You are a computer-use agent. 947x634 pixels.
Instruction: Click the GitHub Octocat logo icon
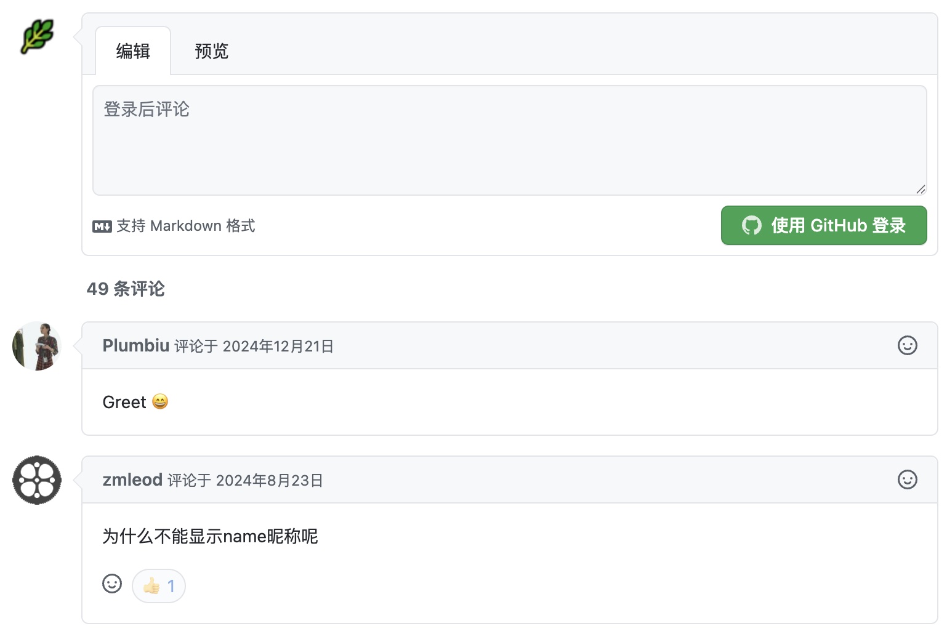tap(751, 225)
